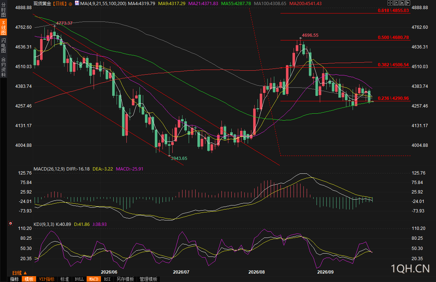The width and height of the screenshot is (436, 282).
Task: Click the MA indicator chart icon
Action: pyautogui.click(x=77, y=3)
